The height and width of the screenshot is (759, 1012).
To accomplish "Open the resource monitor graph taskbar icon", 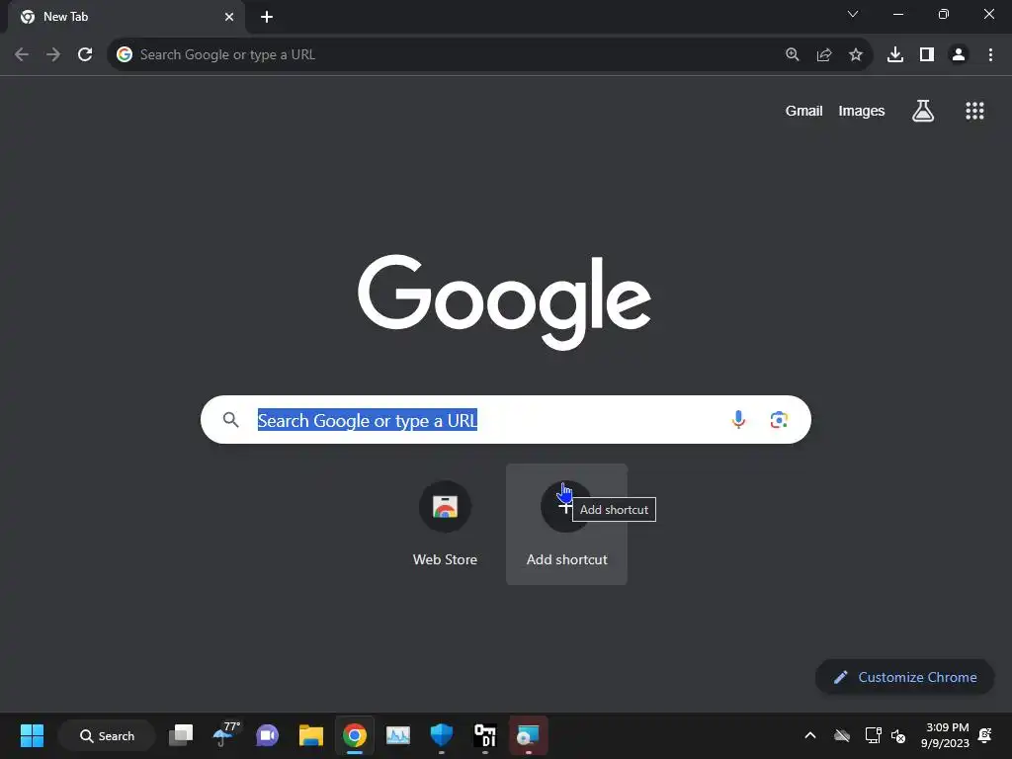I will [397, 735].
